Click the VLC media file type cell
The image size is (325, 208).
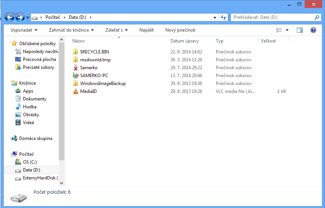pyautogui.click(x=235, y=91)
